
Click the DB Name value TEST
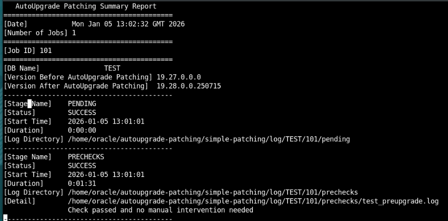112,68
